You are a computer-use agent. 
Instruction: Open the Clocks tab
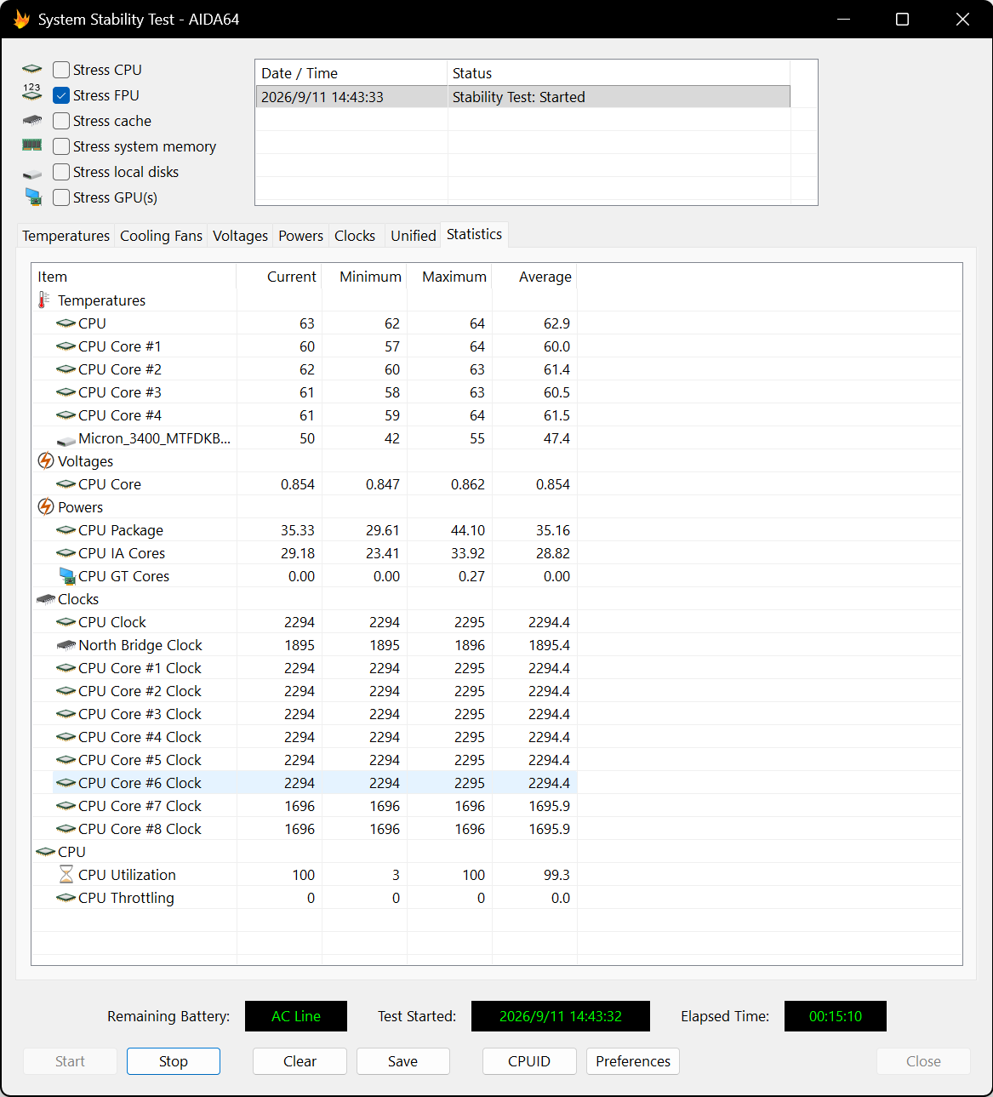(355, 236)
